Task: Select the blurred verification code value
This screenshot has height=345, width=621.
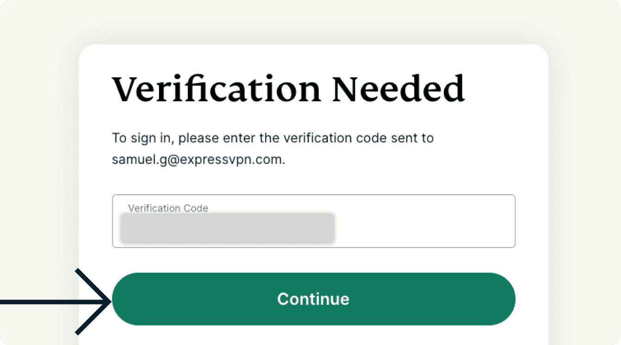Action: 227,229
